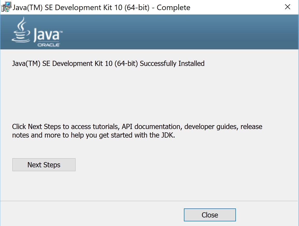Select the wizard icon left of the title text
The image size is (299, 226).
click(x=6, y=6)
